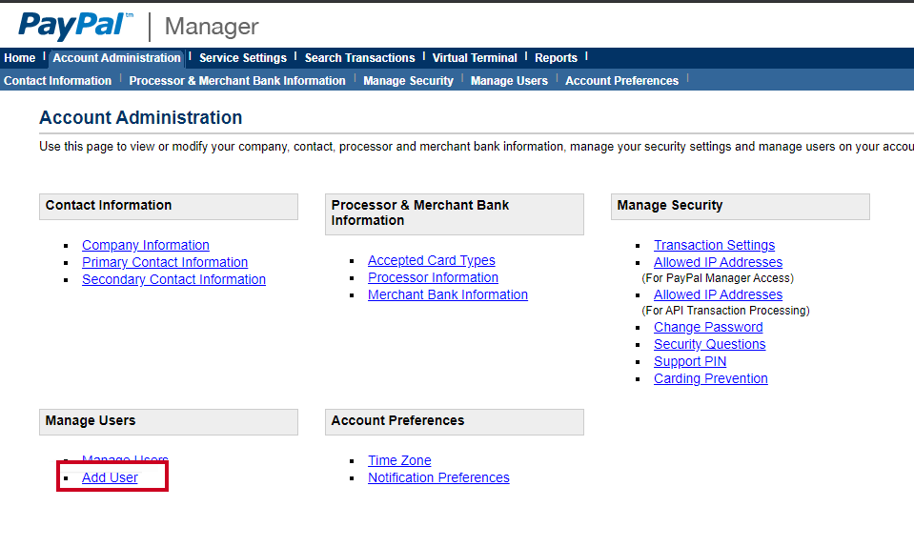Open the Support PIN link

coord(690,362)
